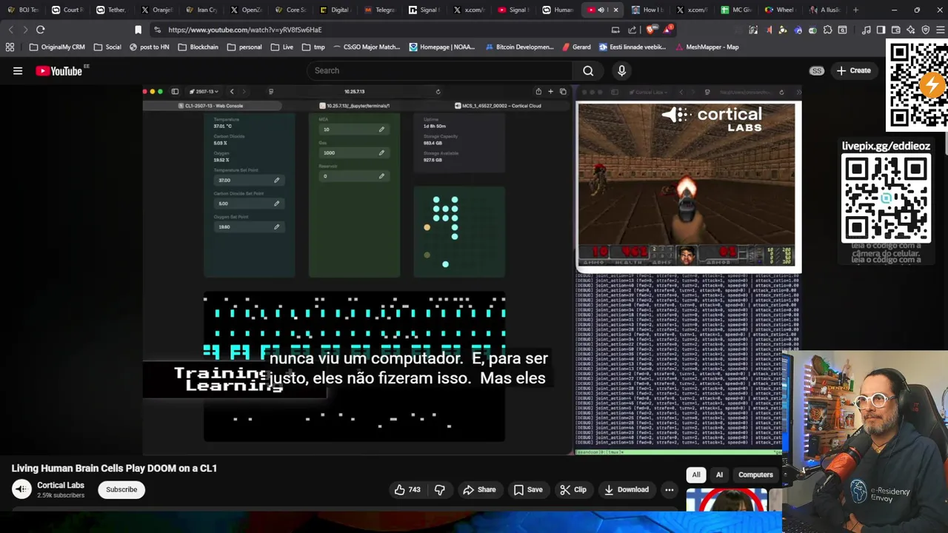Screen dimensions: 948x533
Task: Open the browser main menu icon
Action: pos(939,30)
